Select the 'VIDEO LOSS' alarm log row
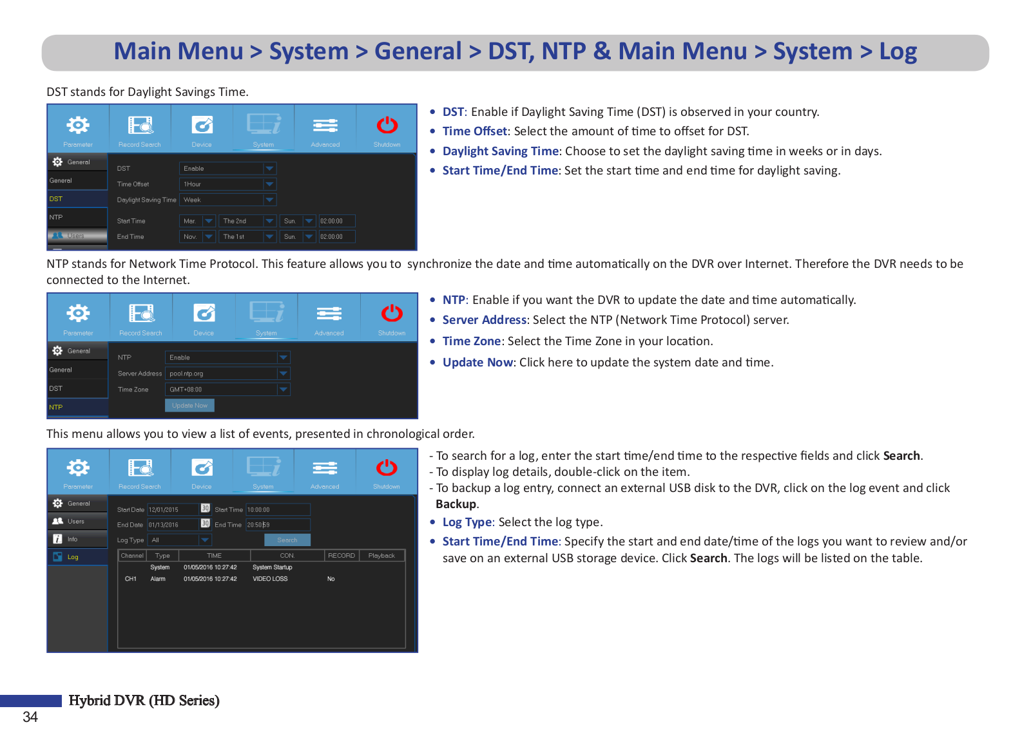The height and width of the screenshot is (729, 1031). (261, 579)
